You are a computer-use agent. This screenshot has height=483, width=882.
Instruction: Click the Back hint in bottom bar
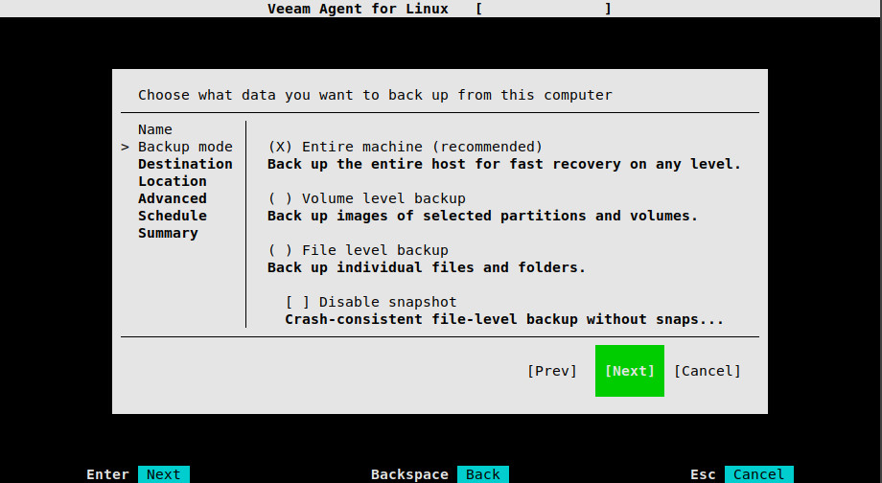point(483,474)
